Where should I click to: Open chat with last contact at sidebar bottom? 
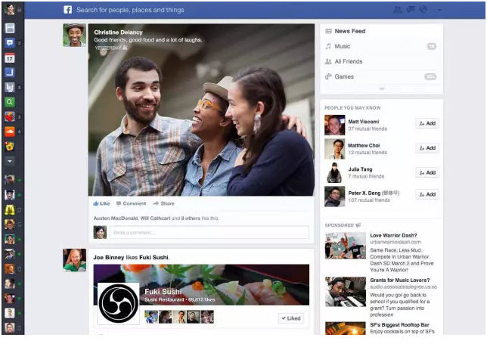[x=10, y=328]
